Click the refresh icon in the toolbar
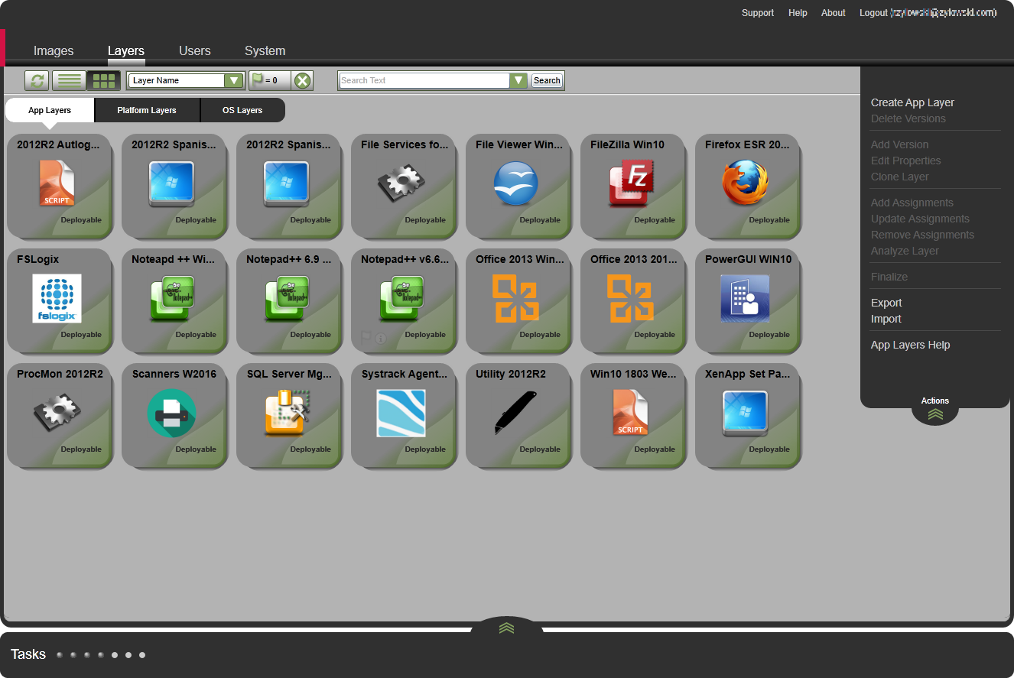This screenshot has width=1014, height=678. click(x=37, y=80)
